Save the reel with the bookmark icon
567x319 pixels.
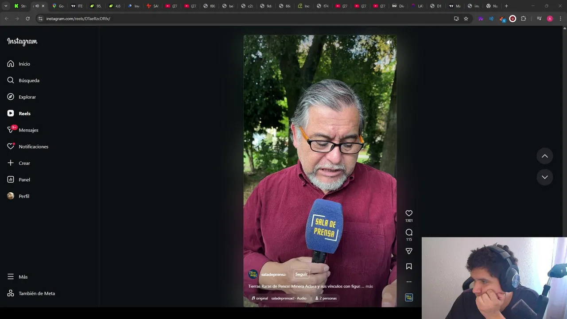tap(409, 266)
